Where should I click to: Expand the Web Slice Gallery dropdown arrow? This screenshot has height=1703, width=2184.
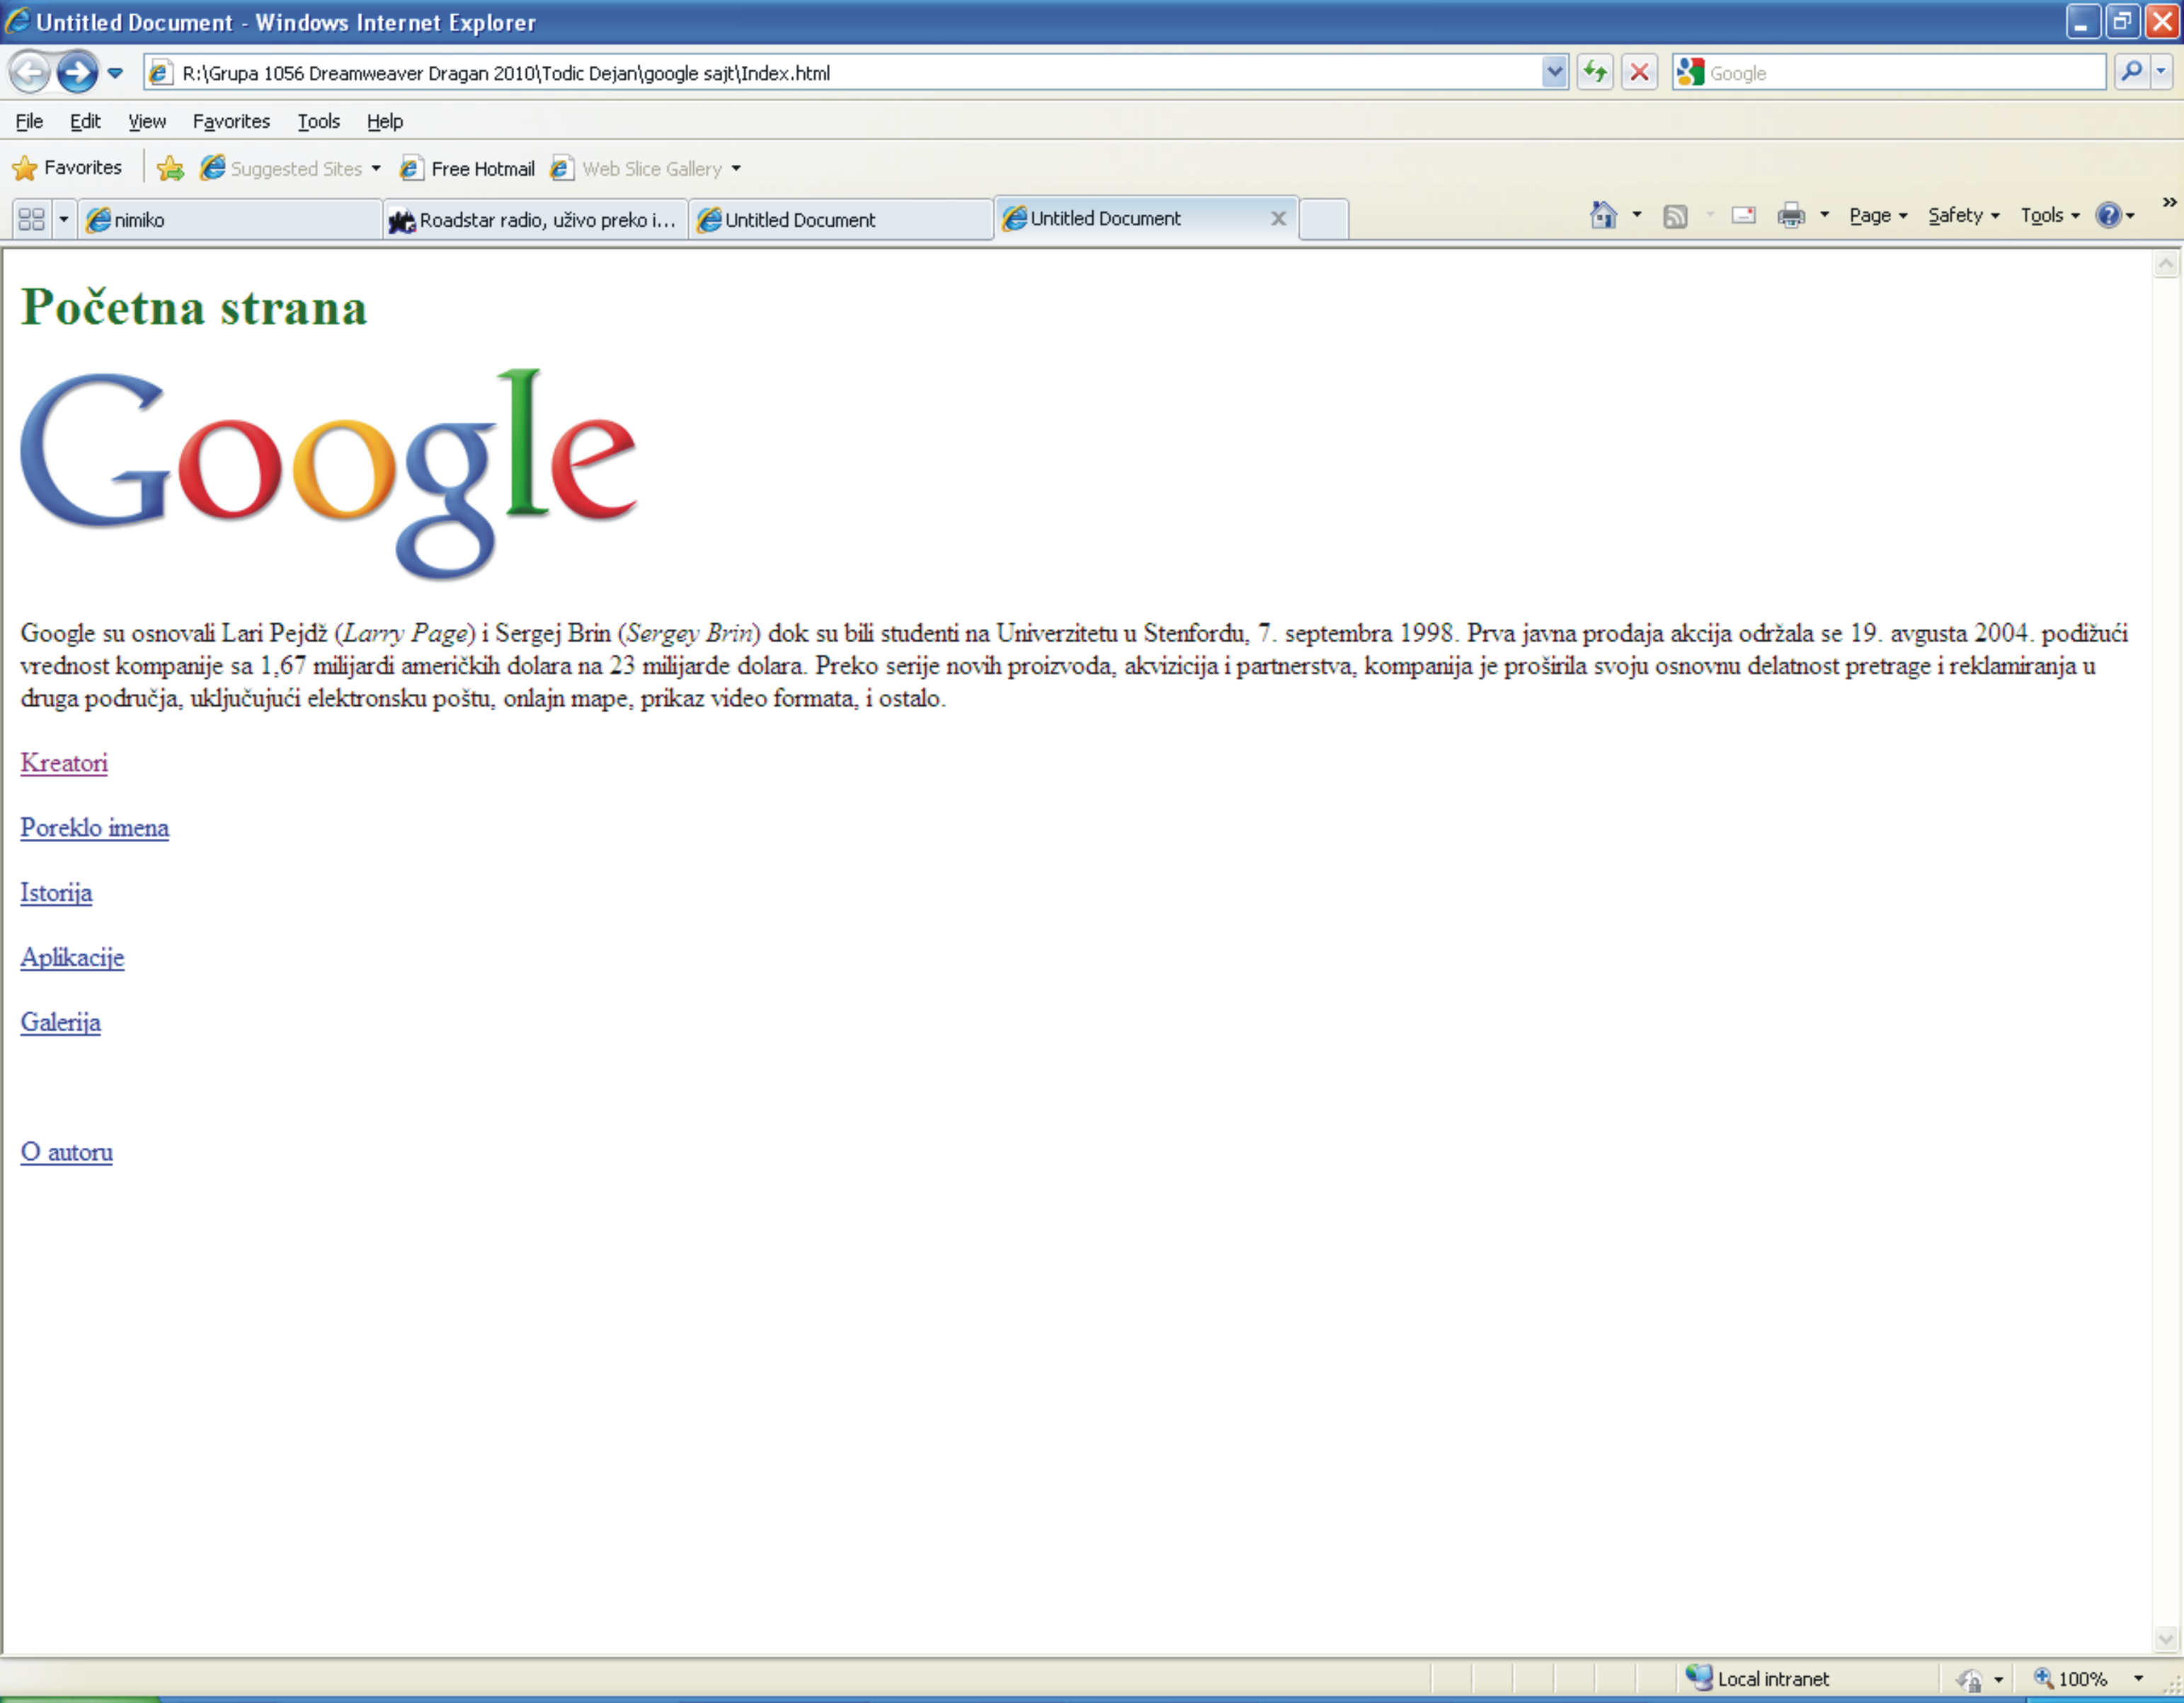736,168
